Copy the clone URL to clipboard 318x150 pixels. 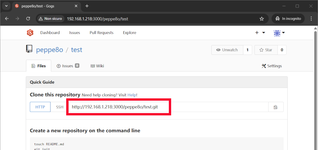(276, 107)
